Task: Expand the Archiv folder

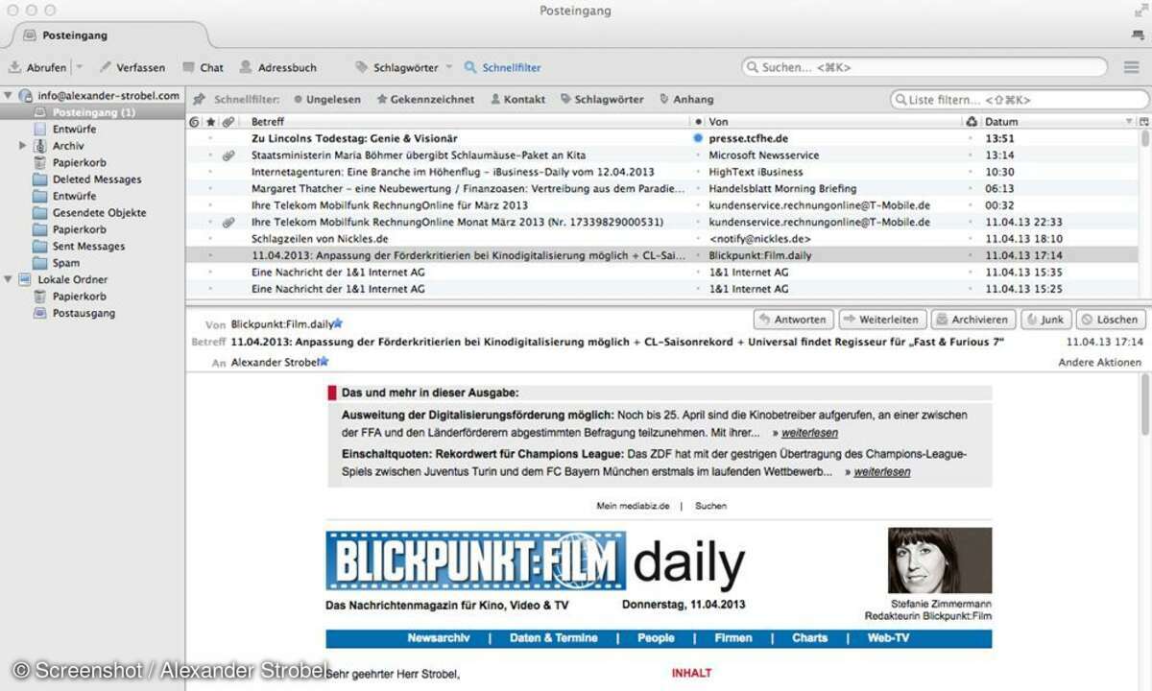Action: click(x=23, y=146)
